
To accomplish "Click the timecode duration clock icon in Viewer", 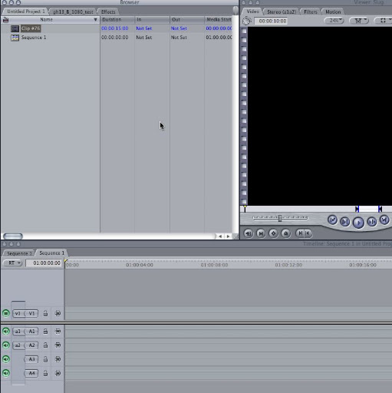I will [x=247, y=21].
